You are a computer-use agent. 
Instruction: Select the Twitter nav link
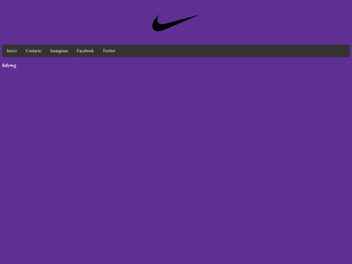pos(109,51)
